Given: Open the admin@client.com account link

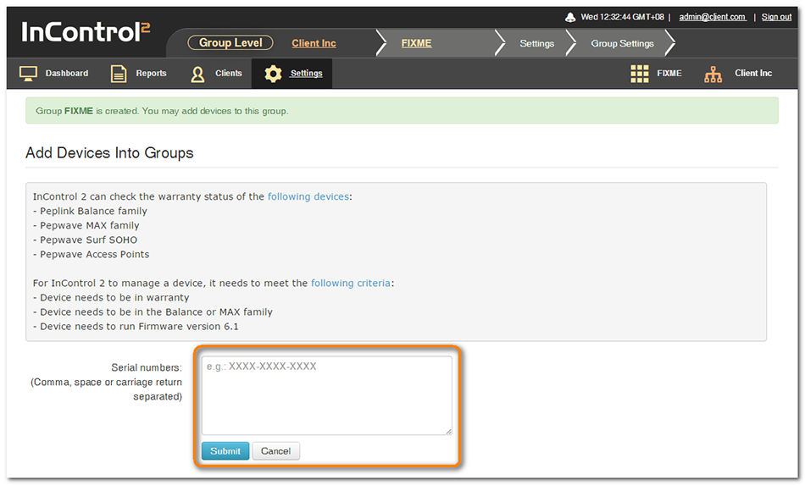Looking at the screenshot, I should (713, 17).
